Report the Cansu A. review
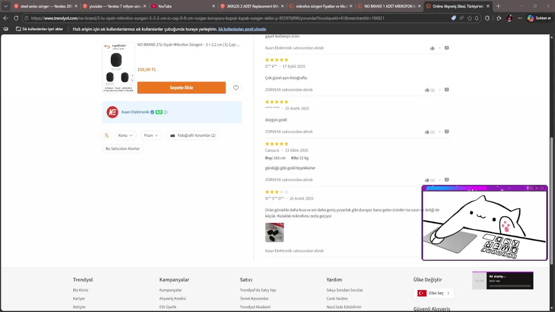This screenshot has height=312, width=555. pos(447,180)
